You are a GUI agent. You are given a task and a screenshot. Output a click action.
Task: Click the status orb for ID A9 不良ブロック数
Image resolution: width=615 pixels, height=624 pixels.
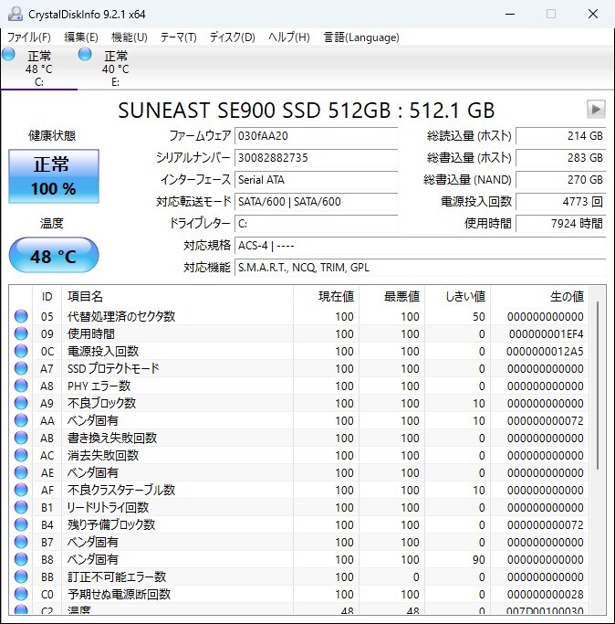click(x=21, y=403)
